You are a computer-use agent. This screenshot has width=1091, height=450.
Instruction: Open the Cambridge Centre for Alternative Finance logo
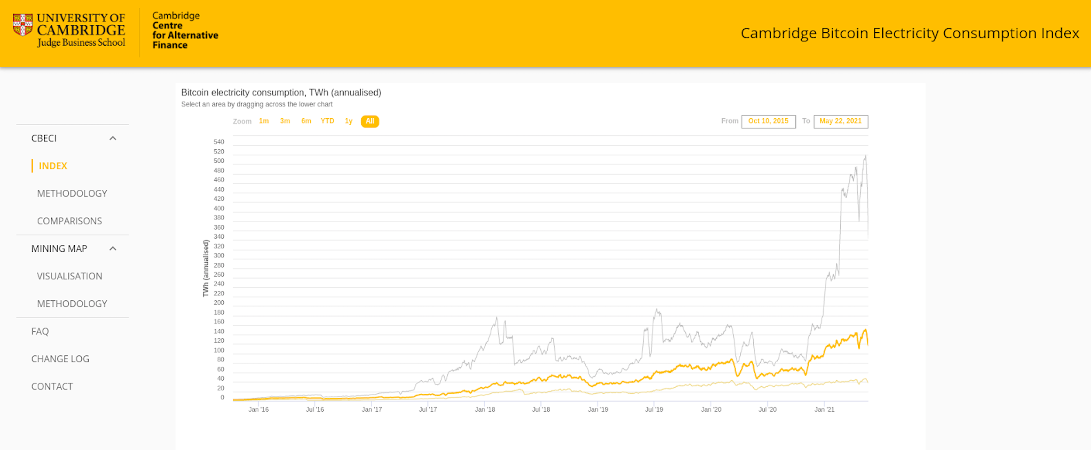pos(185,30)
